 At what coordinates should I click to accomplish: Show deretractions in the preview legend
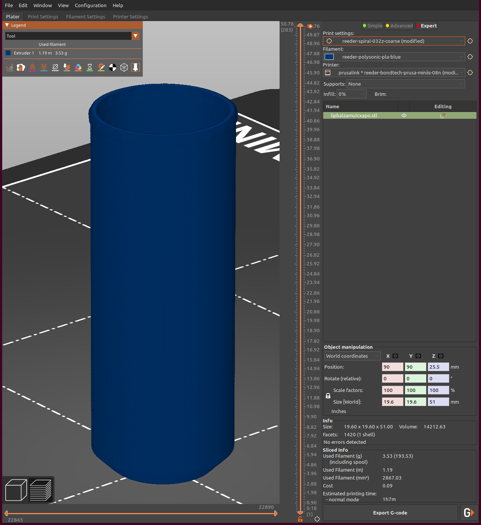click(44, 67)
